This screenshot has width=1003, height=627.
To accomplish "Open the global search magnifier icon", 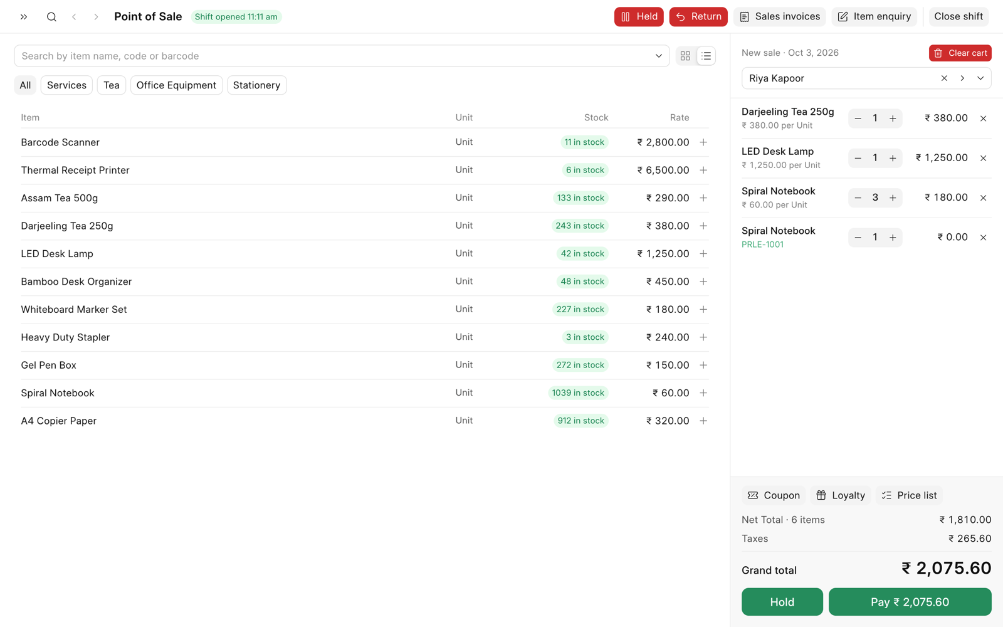I will point(51,17).
